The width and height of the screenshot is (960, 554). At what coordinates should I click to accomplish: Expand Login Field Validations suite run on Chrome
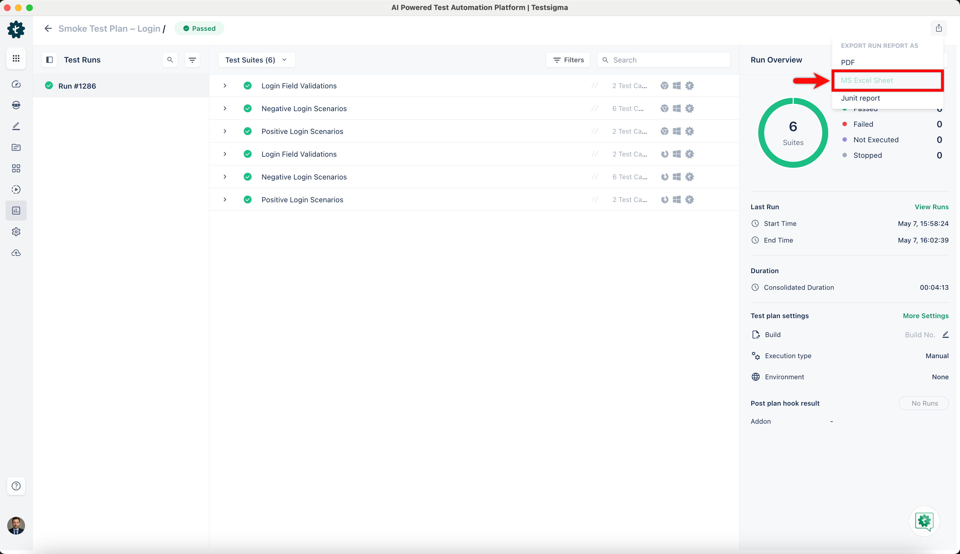pyautogui.click(x=225, y=86)
